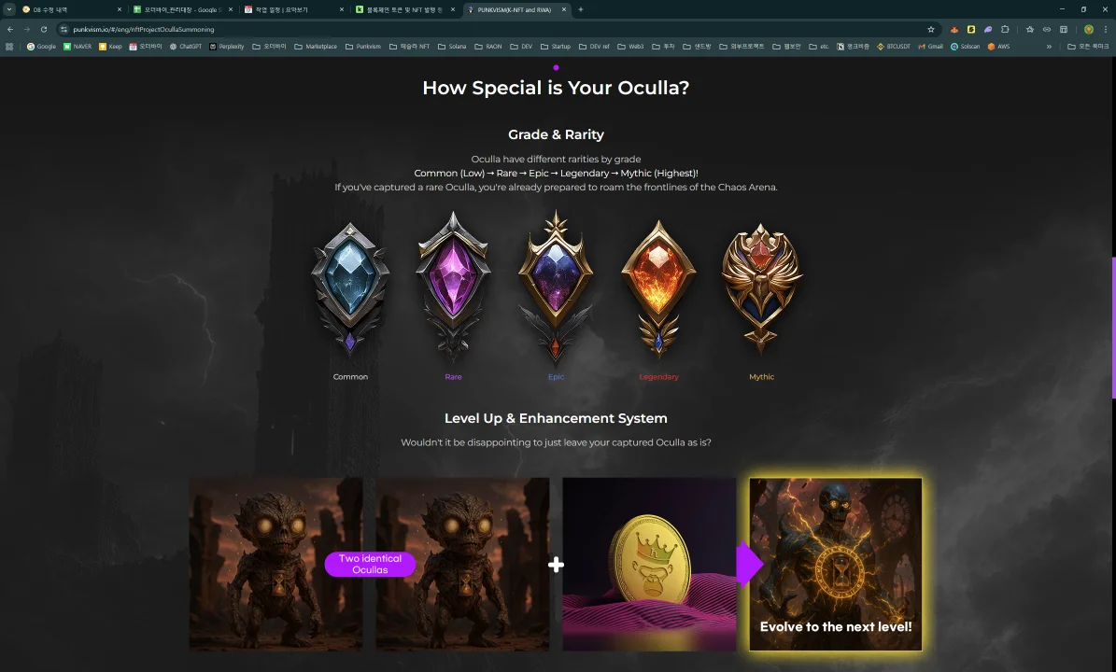1116x672 pixels.
Task: Click the purple page scrollbar thumb
Action: 1113,327
